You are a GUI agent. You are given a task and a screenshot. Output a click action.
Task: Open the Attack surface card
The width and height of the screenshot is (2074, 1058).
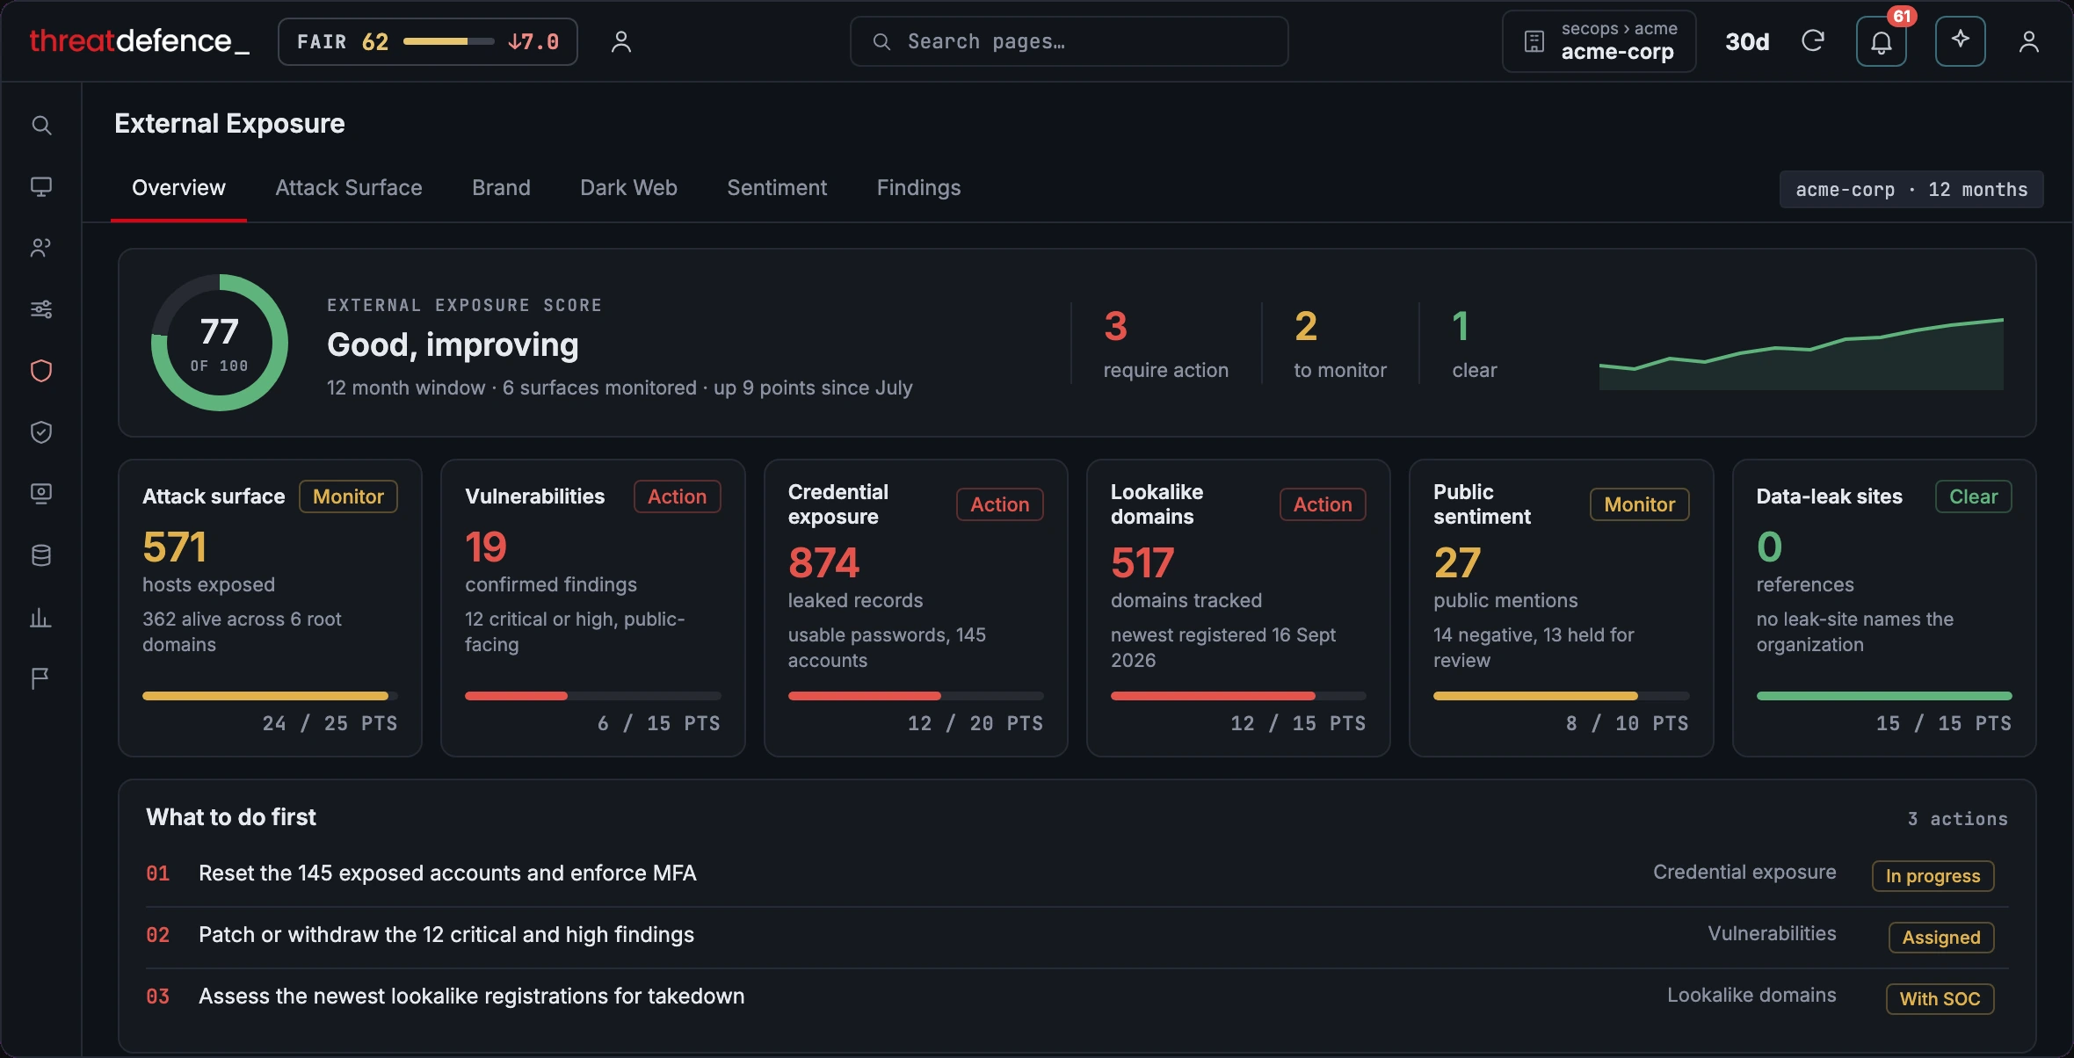271,608
